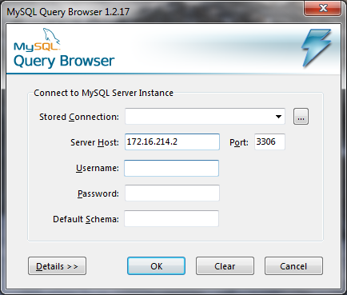Dismiss the dialog with Cancel button
The height and width of the screenshot is (295, 347).
[x=293, y=266]
